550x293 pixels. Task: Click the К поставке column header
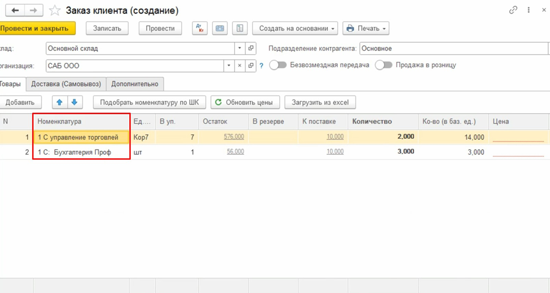(x=323, y=121)
